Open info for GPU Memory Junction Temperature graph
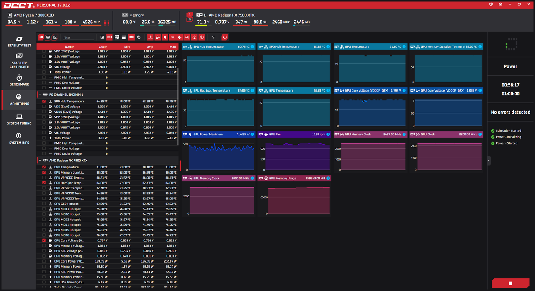Screen dimensions: 535x291 click(x=480, y=47)
